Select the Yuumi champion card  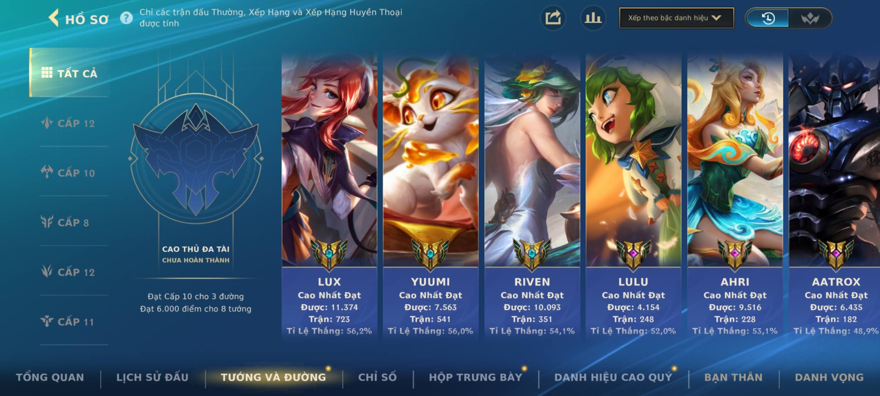[430, 196]
